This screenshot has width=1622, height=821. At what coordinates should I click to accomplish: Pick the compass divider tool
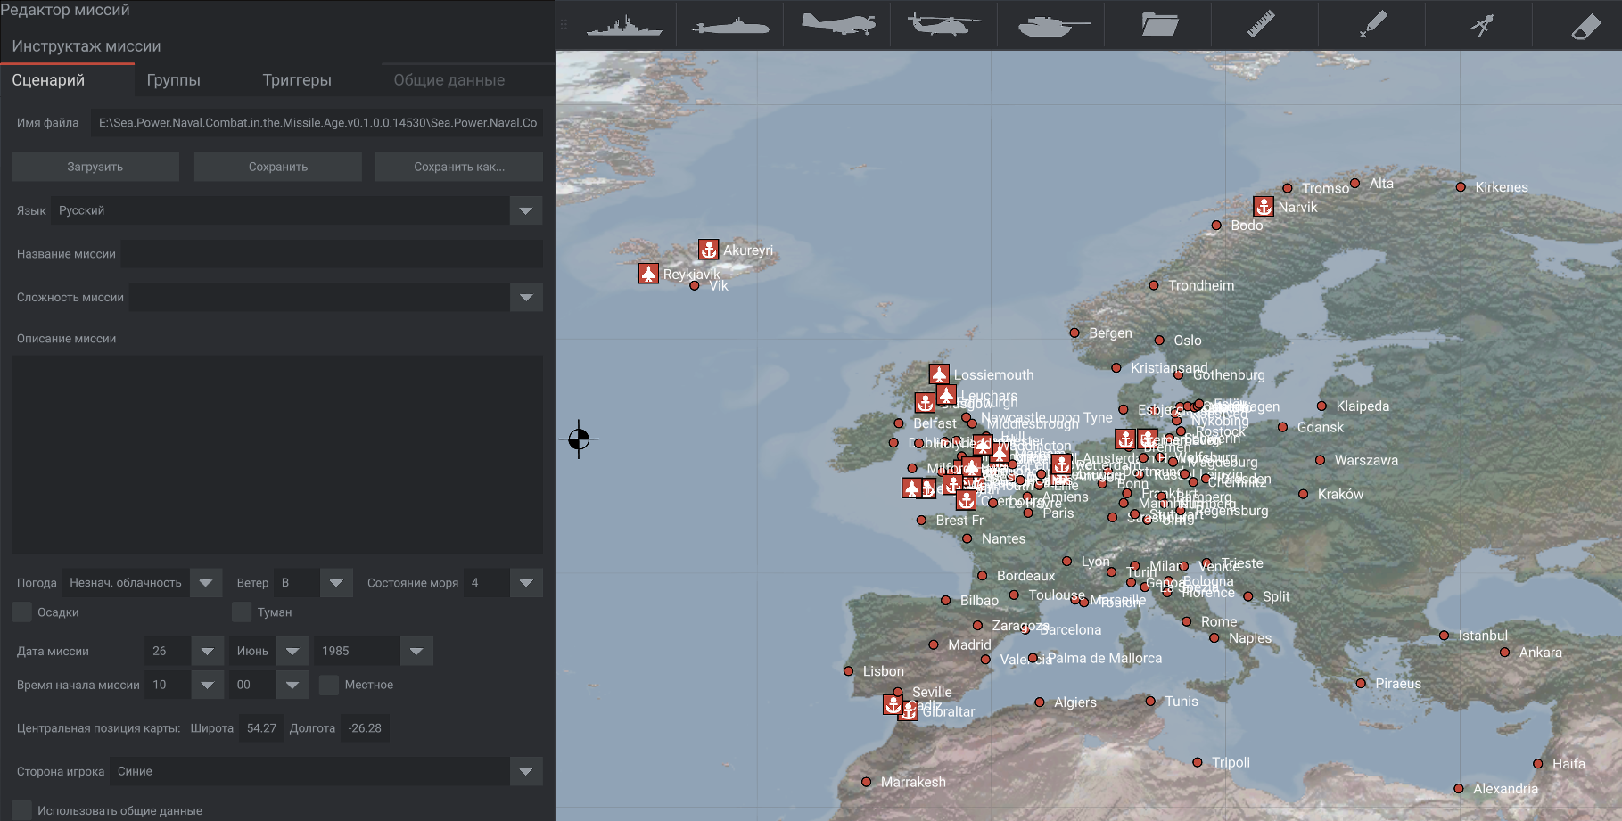[1482, 25]
